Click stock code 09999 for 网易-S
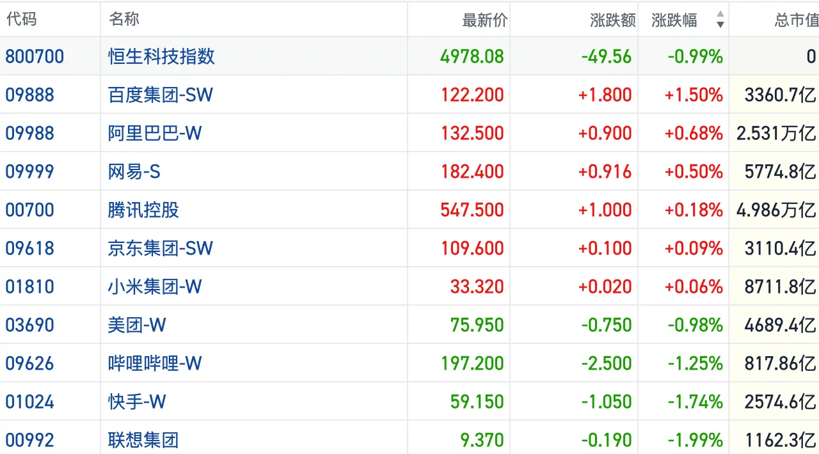The image size is (819, 454). 30,171
